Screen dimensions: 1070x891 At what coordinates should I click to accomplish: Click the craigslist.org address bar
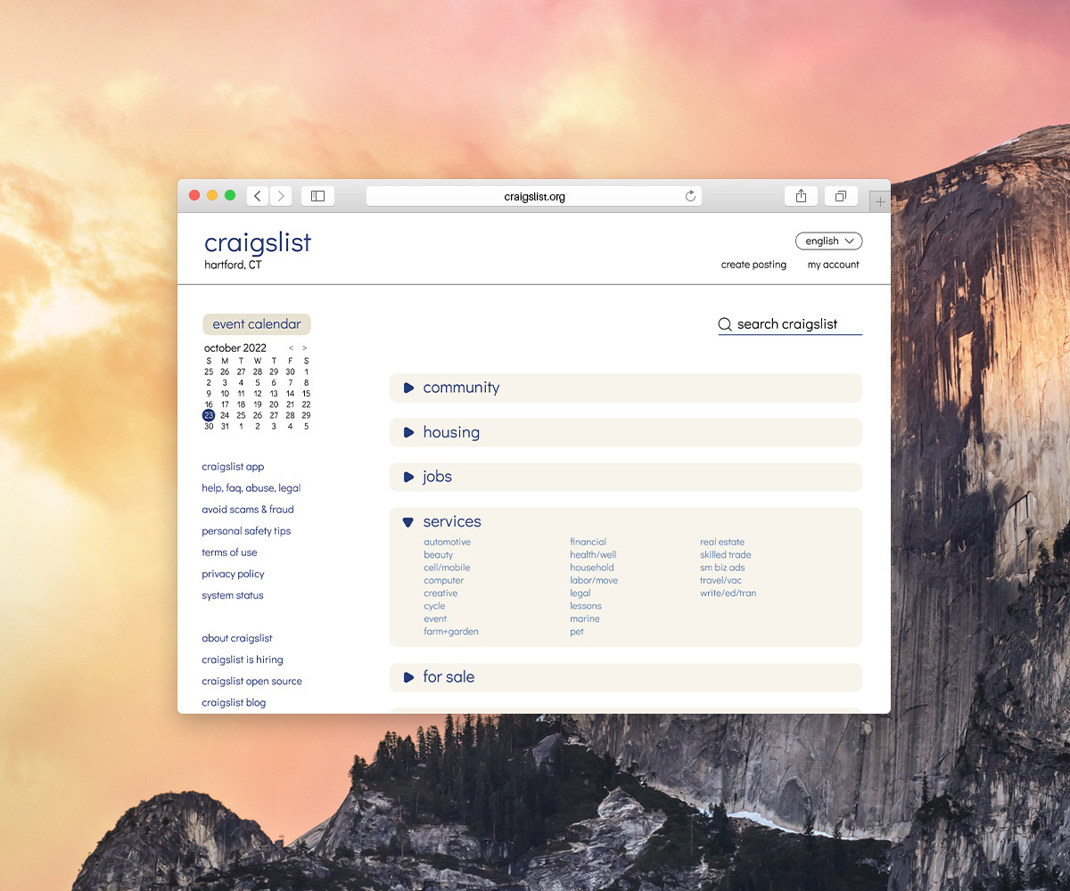[534, 196]
